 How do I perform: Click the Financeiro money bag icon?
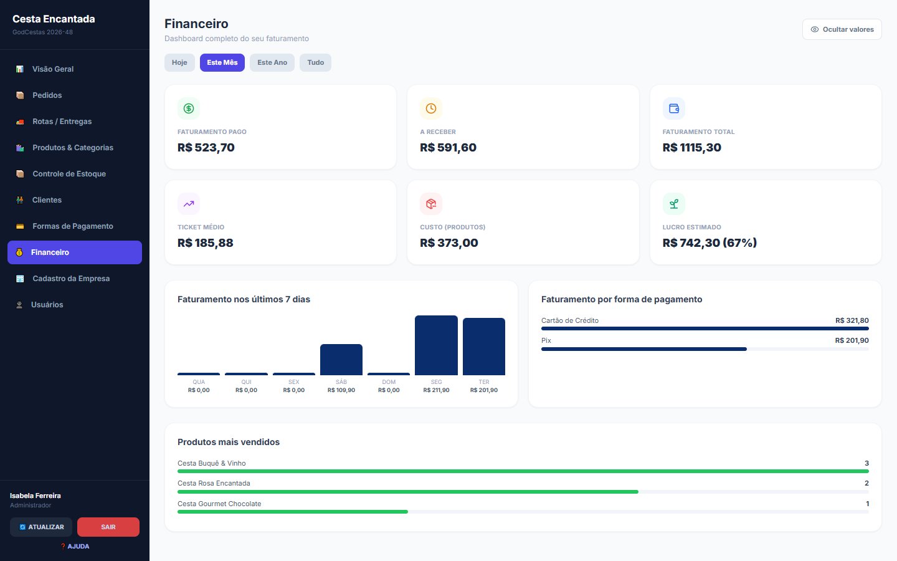point(19,252)
